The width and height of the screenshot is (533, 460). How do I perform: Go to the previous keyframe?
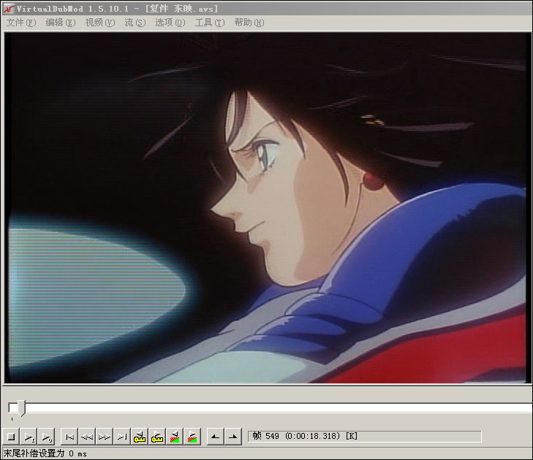click(x=140, y=437)
